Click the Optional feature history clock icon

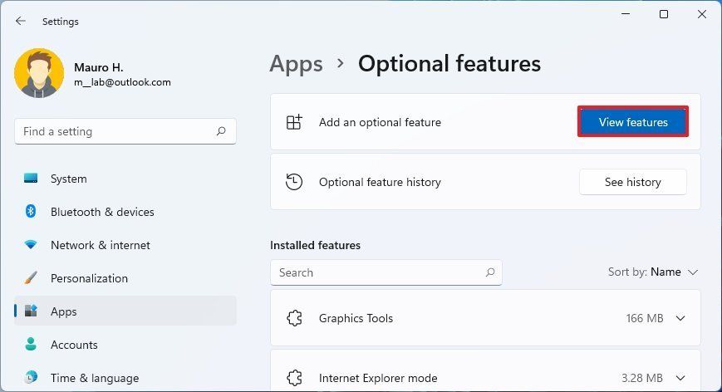[294, 182]
